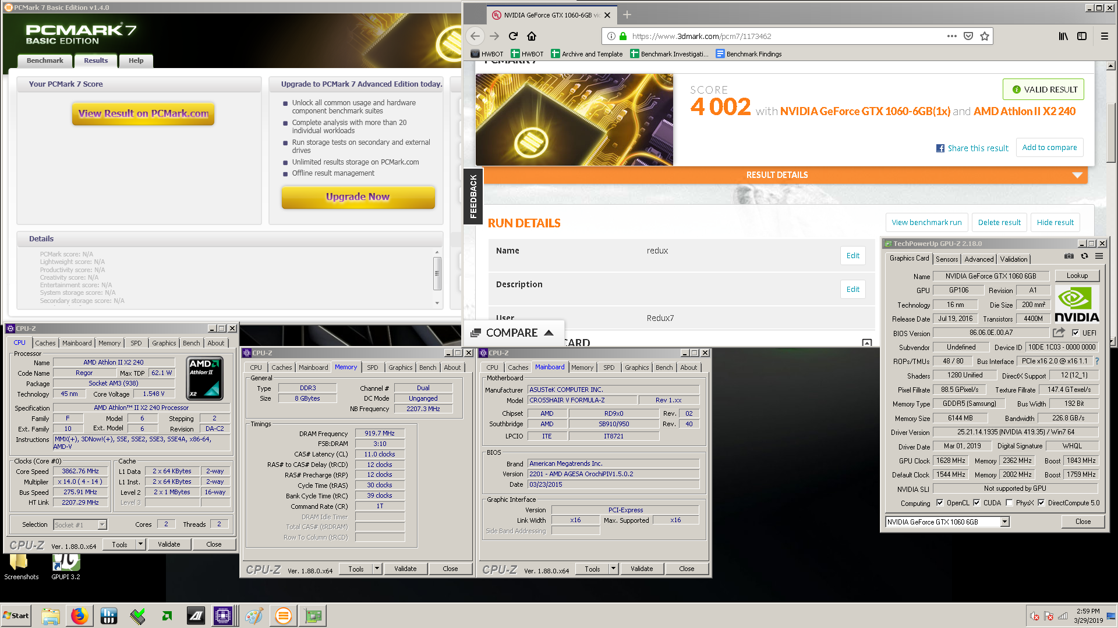The image size is (1118, 628).
Task: Open the Benchmark Findings bookmark
Action: pos(748,54)
